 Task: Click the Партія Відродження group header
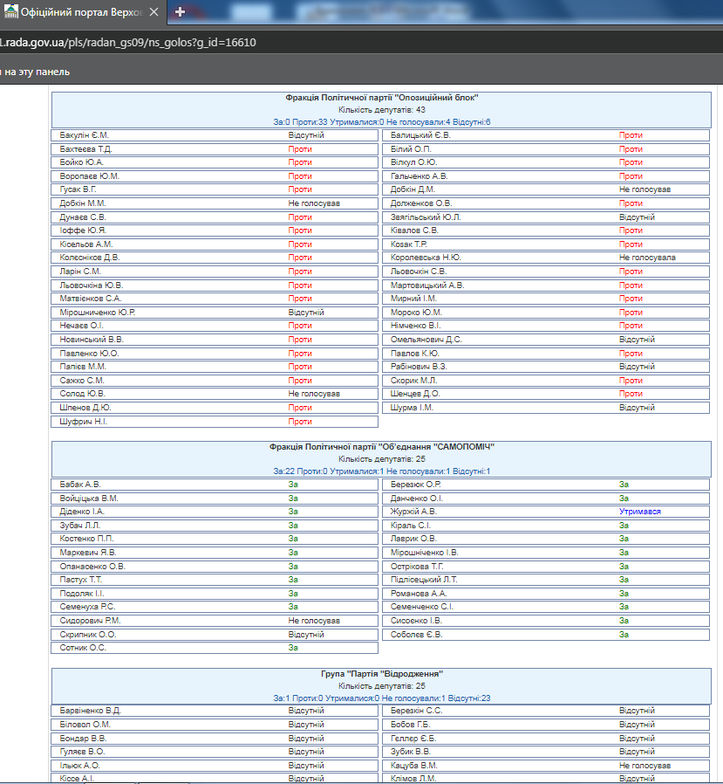pyautogui.click(x=381, y=674)
